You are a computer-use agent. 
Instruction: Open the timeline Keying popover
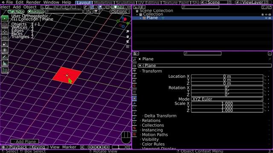(40, 147)
